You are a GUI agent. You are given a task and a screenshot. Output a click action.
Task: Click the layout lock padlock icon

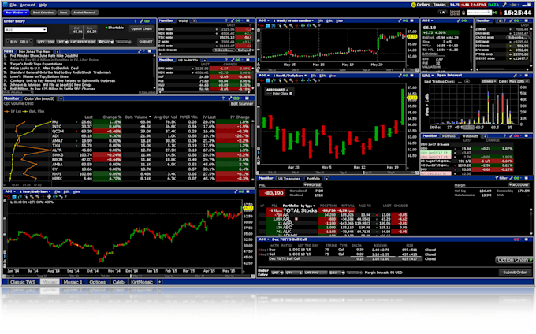(463, 13)
